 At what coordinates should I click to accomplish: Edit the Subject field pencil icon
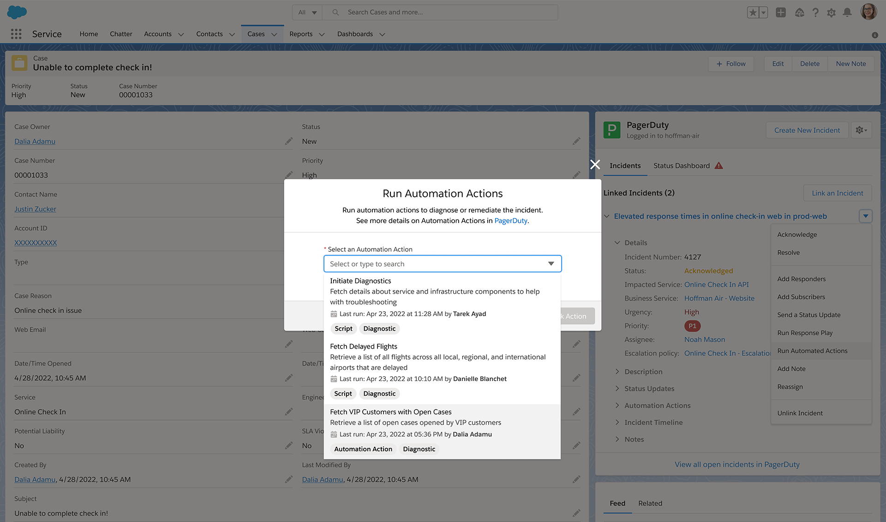pyautogui.click(x=576, y=513)
